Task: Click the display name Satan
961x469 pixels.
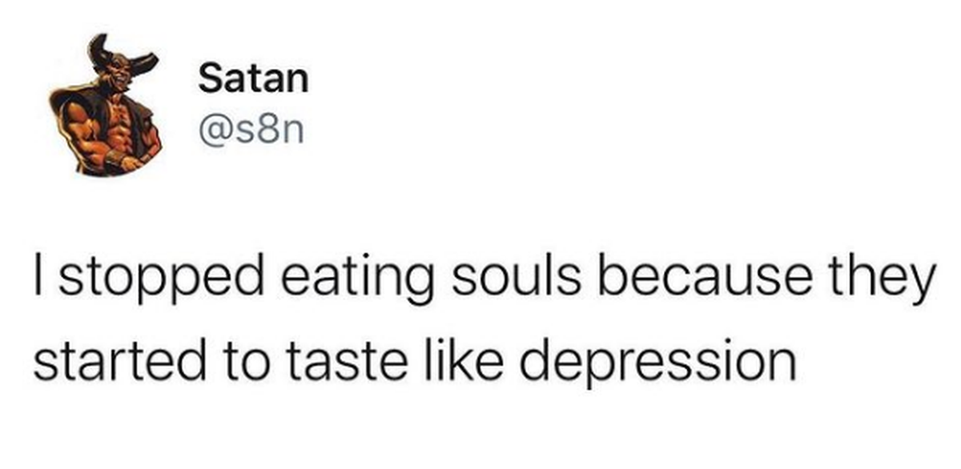Action: click(x=253, y=78)
